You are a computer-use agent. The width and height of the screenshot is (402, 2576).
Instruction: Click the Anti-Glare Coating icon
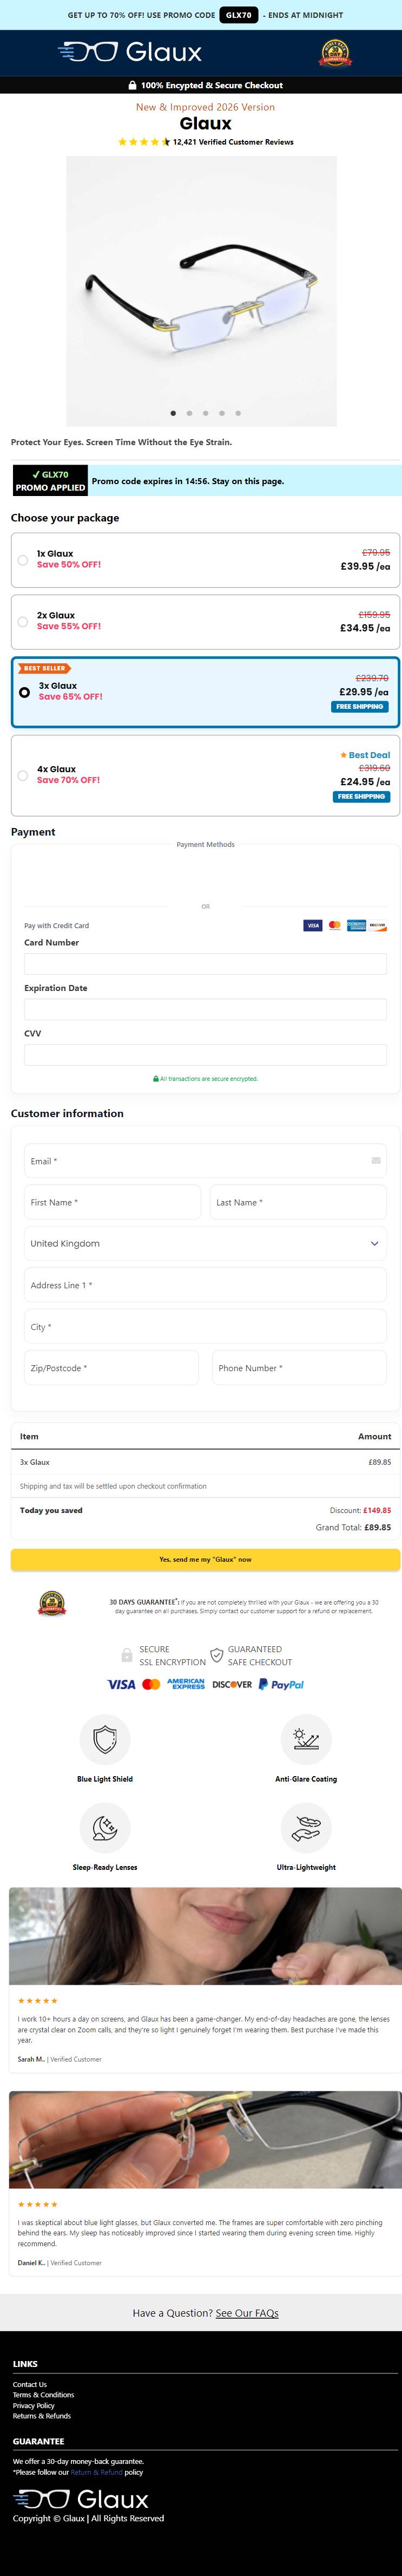tap(306, 1739)
